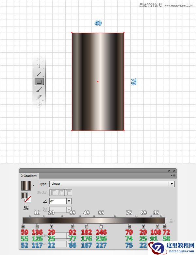The height and width of the screenshot is (255, 196).
Task: Open the Type dropdown showing Linear
Action: pos(112,184)
